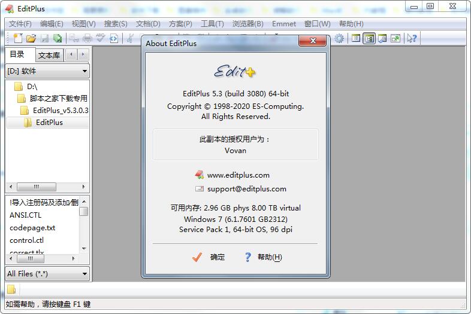Click folder tree horizontal scrollbar thumb
The image size is (471, 314).
pos(37,187)
